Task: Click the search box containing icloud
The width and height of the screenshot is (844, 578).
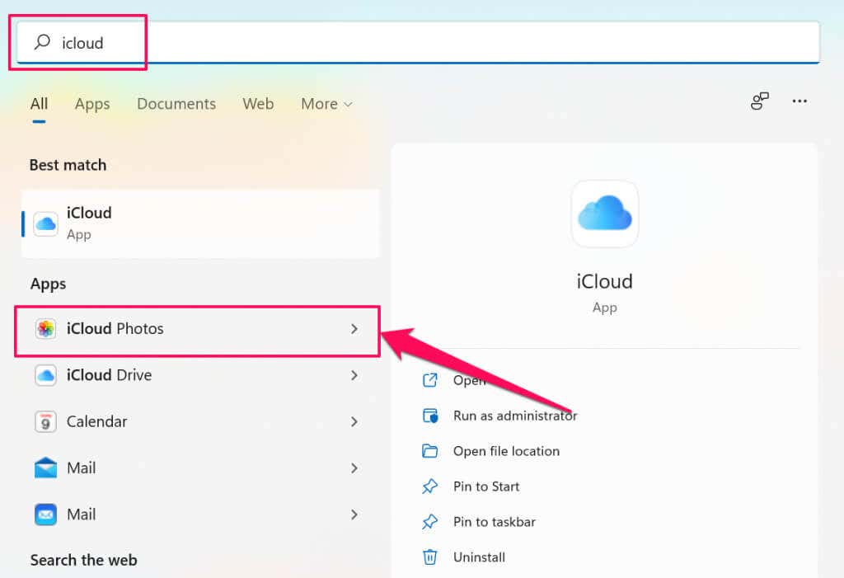Action: pos(418,43)
